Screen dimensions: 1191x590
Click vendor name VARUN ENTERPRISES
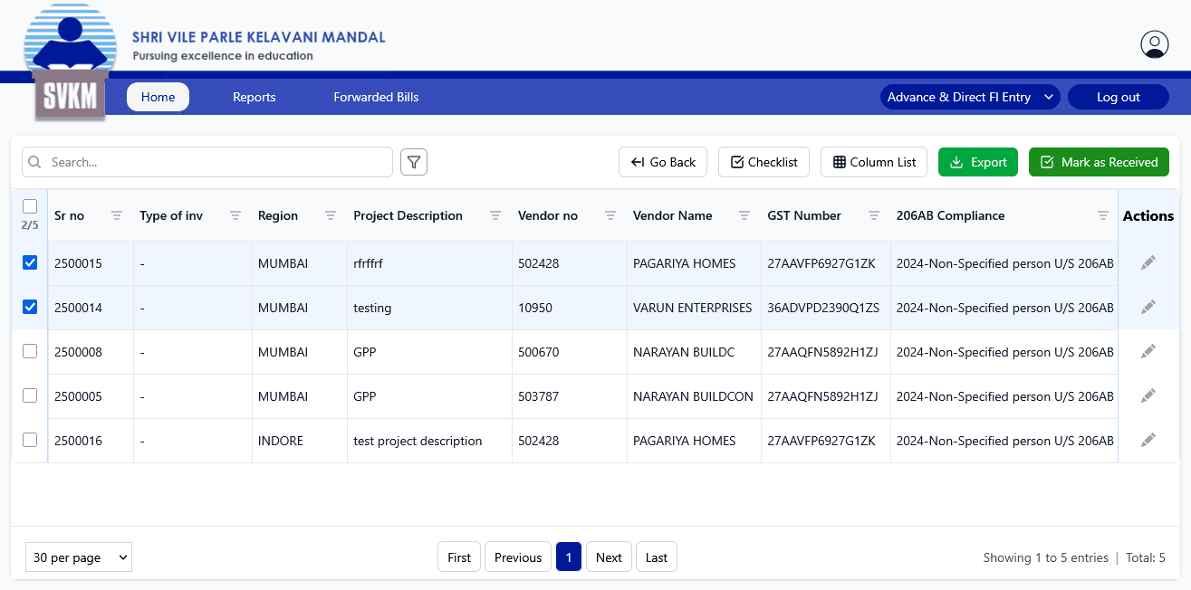click(x=693, y=308)
